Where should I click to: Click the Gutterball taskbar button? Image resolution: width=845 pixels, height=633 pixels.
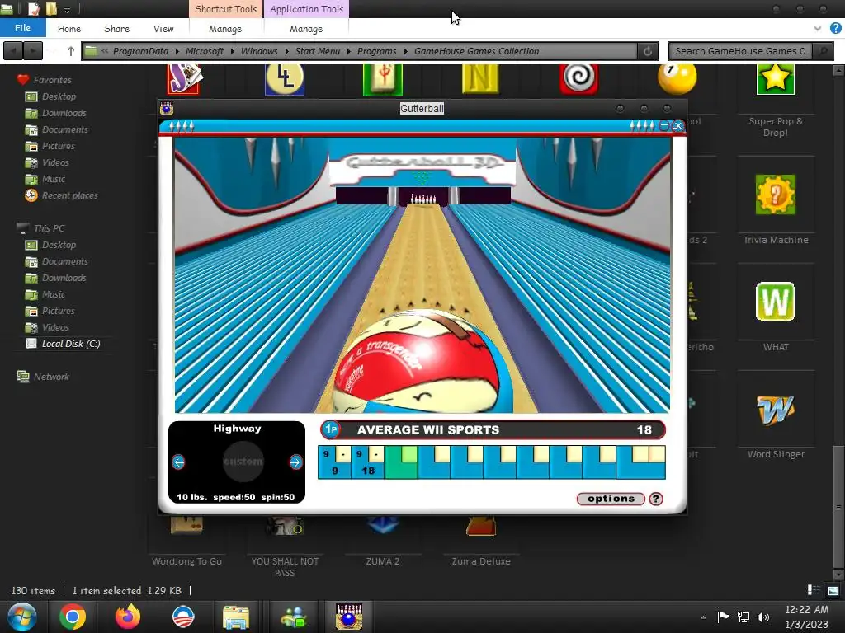pos(348,617)
